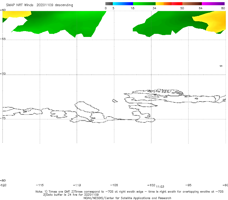Click the yellow-red 34-50 colorbar segment
228x200 pixels.
[169, 4]
